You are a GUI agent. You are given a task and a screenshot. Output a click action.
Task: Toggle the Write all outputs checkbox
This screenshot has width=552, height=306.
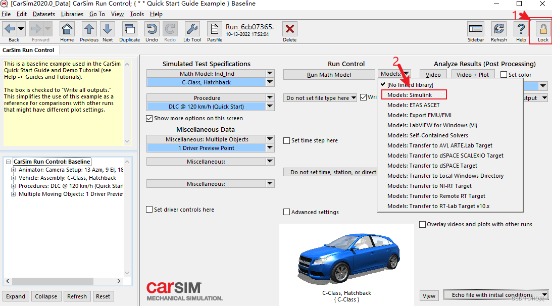pos(363,97)
